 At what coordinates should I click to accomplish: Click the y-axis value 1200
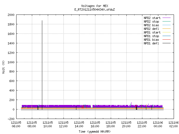[11, 53]
